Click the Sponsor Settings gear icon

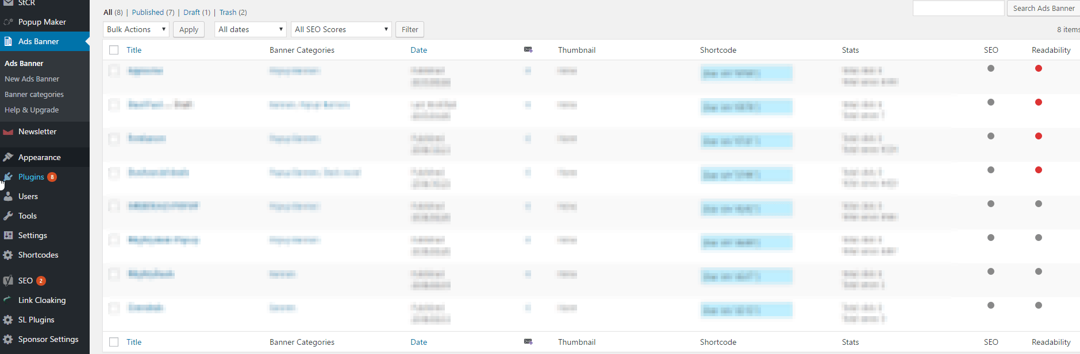point(8,339)
